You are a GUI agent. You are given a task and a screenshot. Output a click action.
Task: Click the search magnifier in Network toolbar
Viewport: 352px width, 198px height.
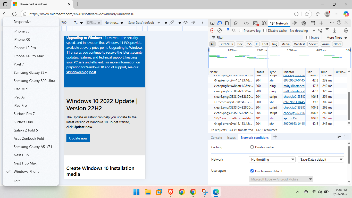pos(234,30)
